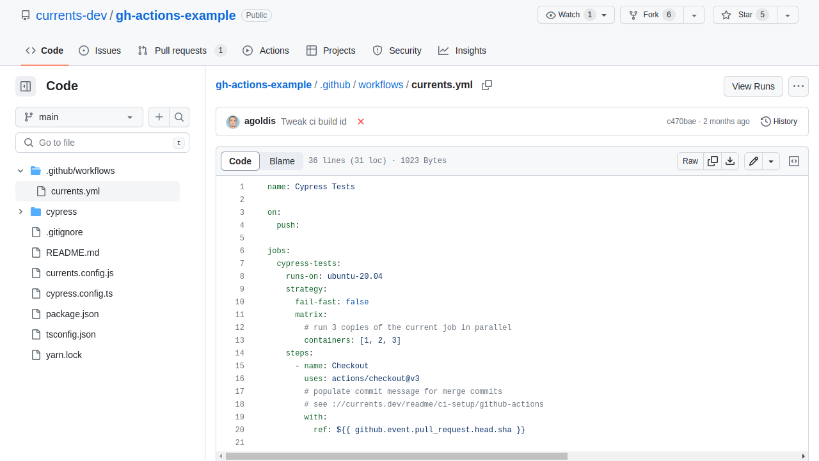
Task: Click the text 'ubuntu-20.04'
Action: [x=355, y=276]
